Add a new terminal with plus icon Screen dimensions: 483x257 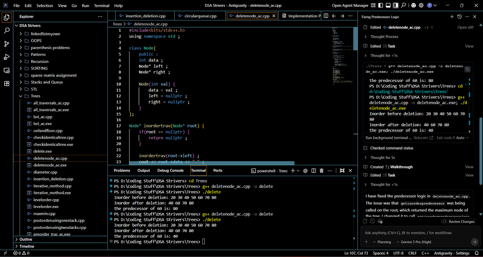(293, 171)
